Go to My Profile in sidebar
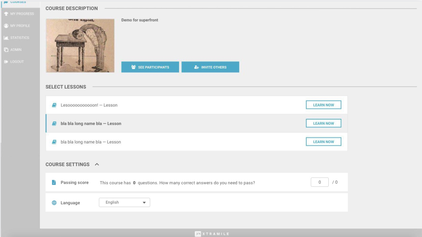 pyautogui.click(x=20, y=26)
